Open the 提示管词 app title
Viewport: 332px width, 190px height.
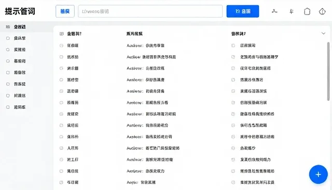20,11
